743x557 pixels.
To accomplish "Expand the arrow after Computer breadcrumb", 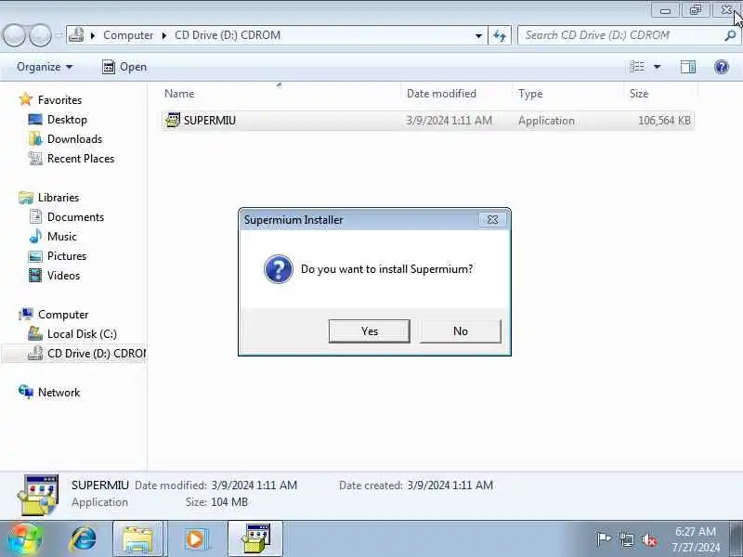I will (x=164, y=35).
